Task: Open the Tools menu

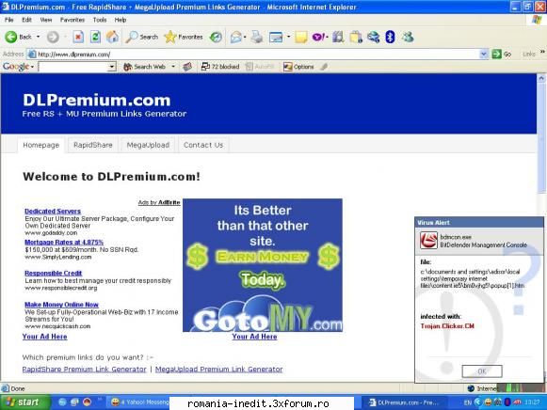Action: [x=100, y=20]
